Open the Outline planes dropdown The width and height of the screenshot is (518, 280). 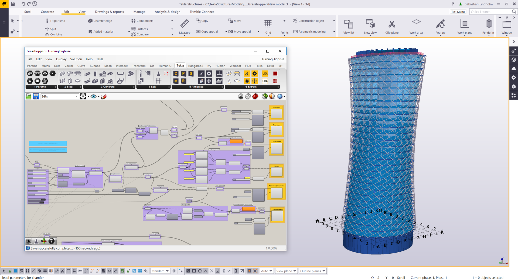tap(313, 271)
